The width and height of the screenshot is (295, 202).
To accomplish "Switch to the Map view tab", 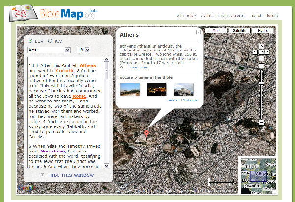I will tap(216, 30).
